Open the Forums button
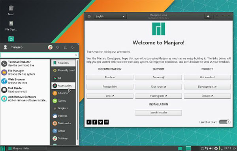The width and height of the screenshot is (237, 151). (x=158, y=77)
